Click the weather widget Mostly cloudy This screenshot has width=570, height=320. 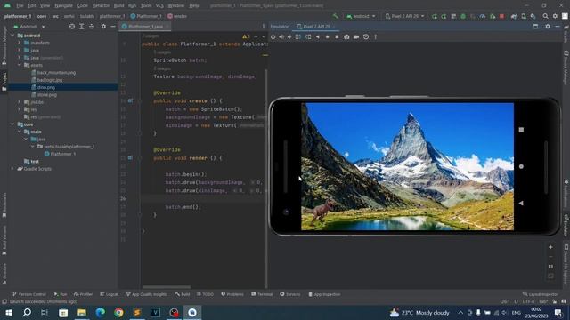click(x=419, y=312)
